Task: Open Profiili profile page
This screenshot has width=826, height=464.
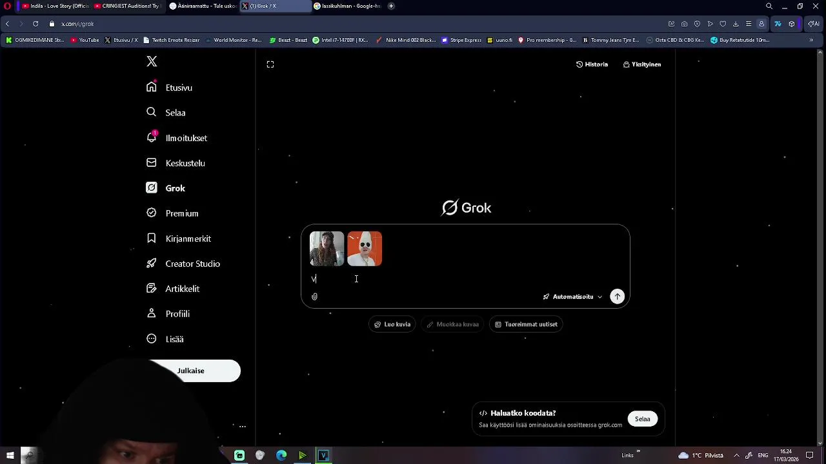Action: pyautogui.click(x=168, y=314)
